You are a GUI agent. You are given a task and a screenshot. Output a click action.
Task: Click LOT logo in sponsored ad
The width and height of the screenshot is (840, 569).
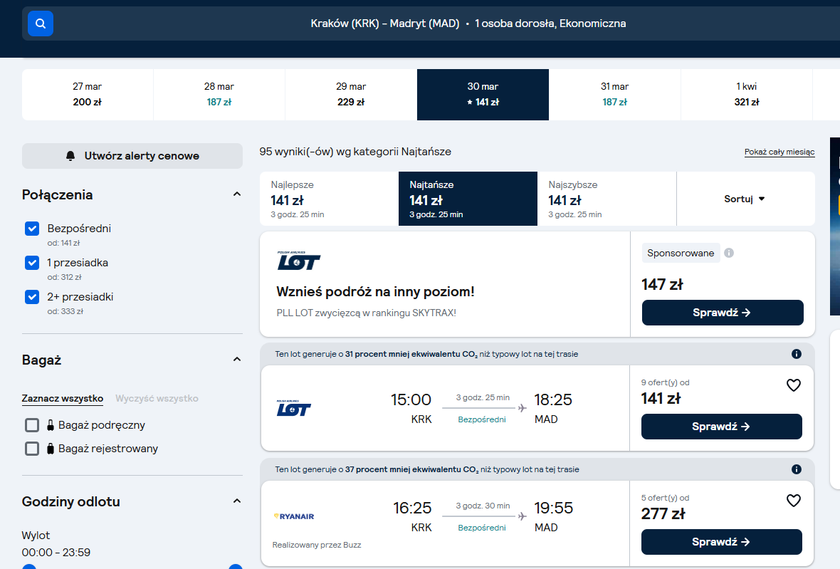pyautogui.click(x=298, y=261)
